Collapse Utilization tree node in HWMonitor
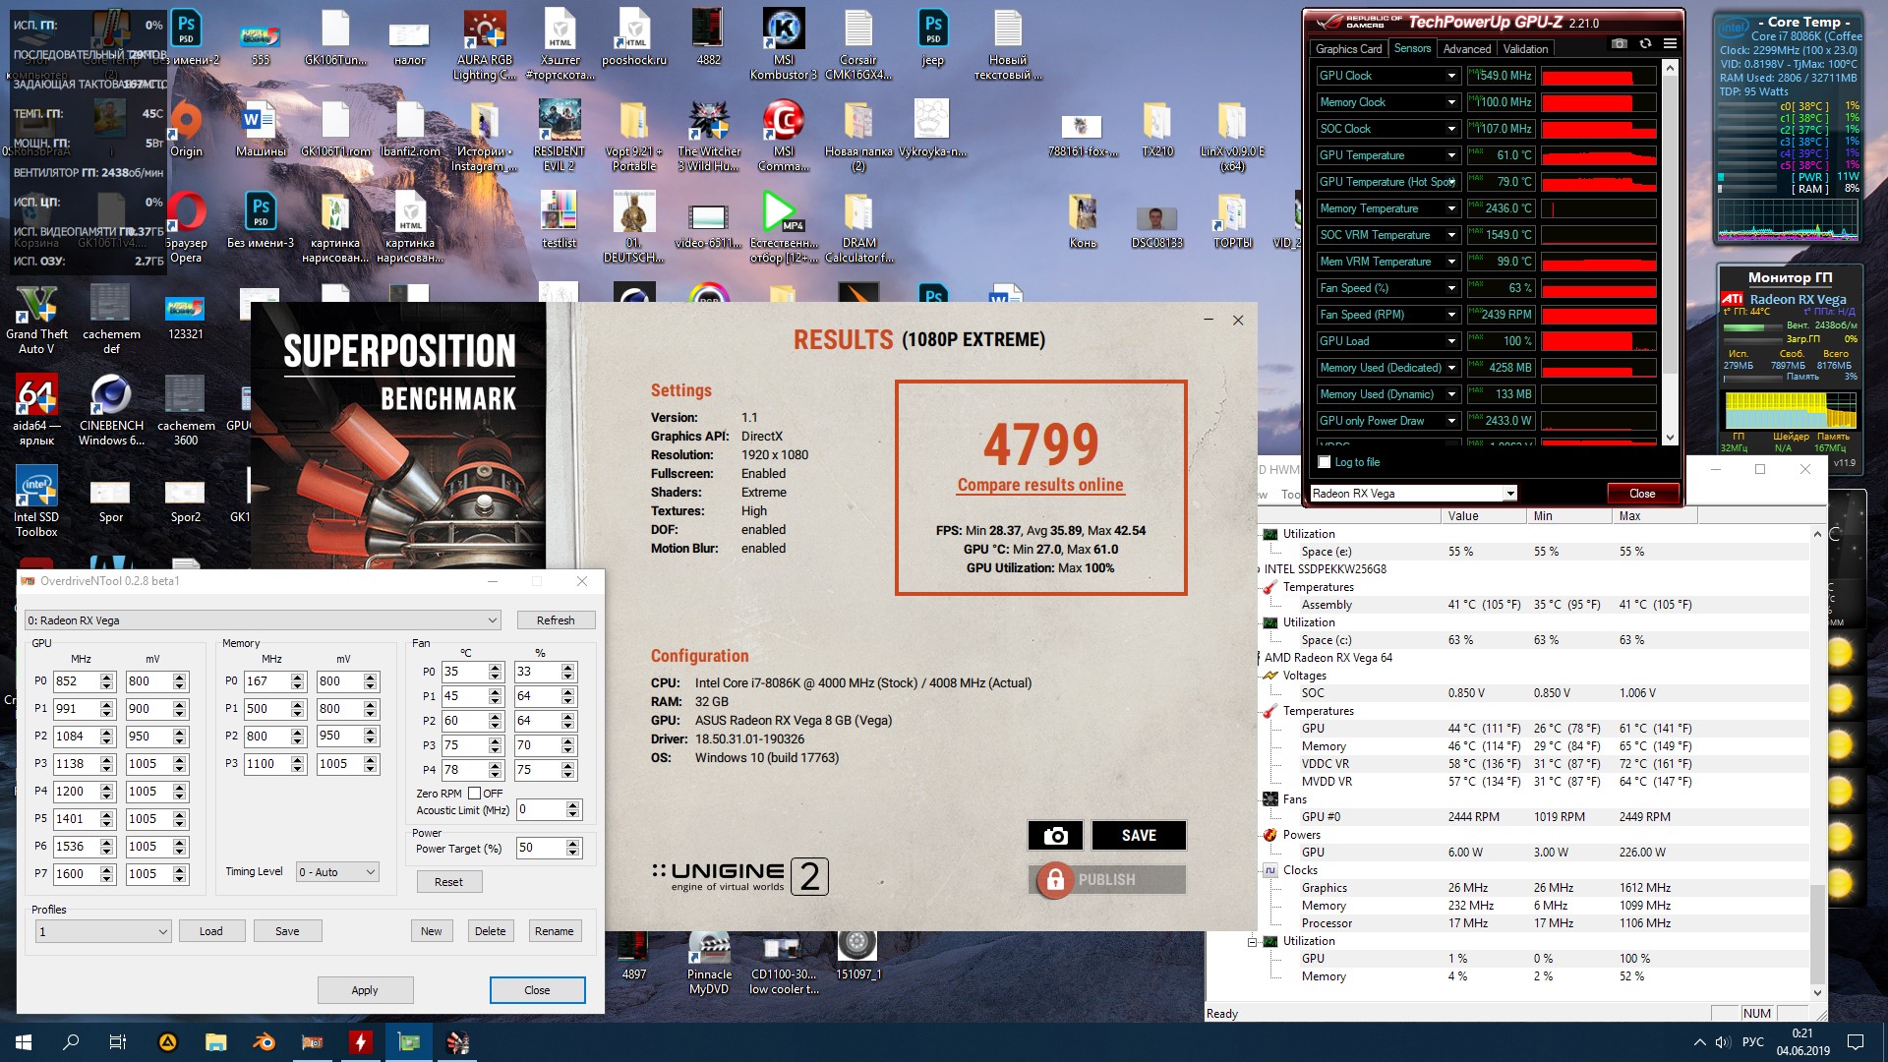The height and width of the screenshot is (1062, 1888). pos(1252,941)
